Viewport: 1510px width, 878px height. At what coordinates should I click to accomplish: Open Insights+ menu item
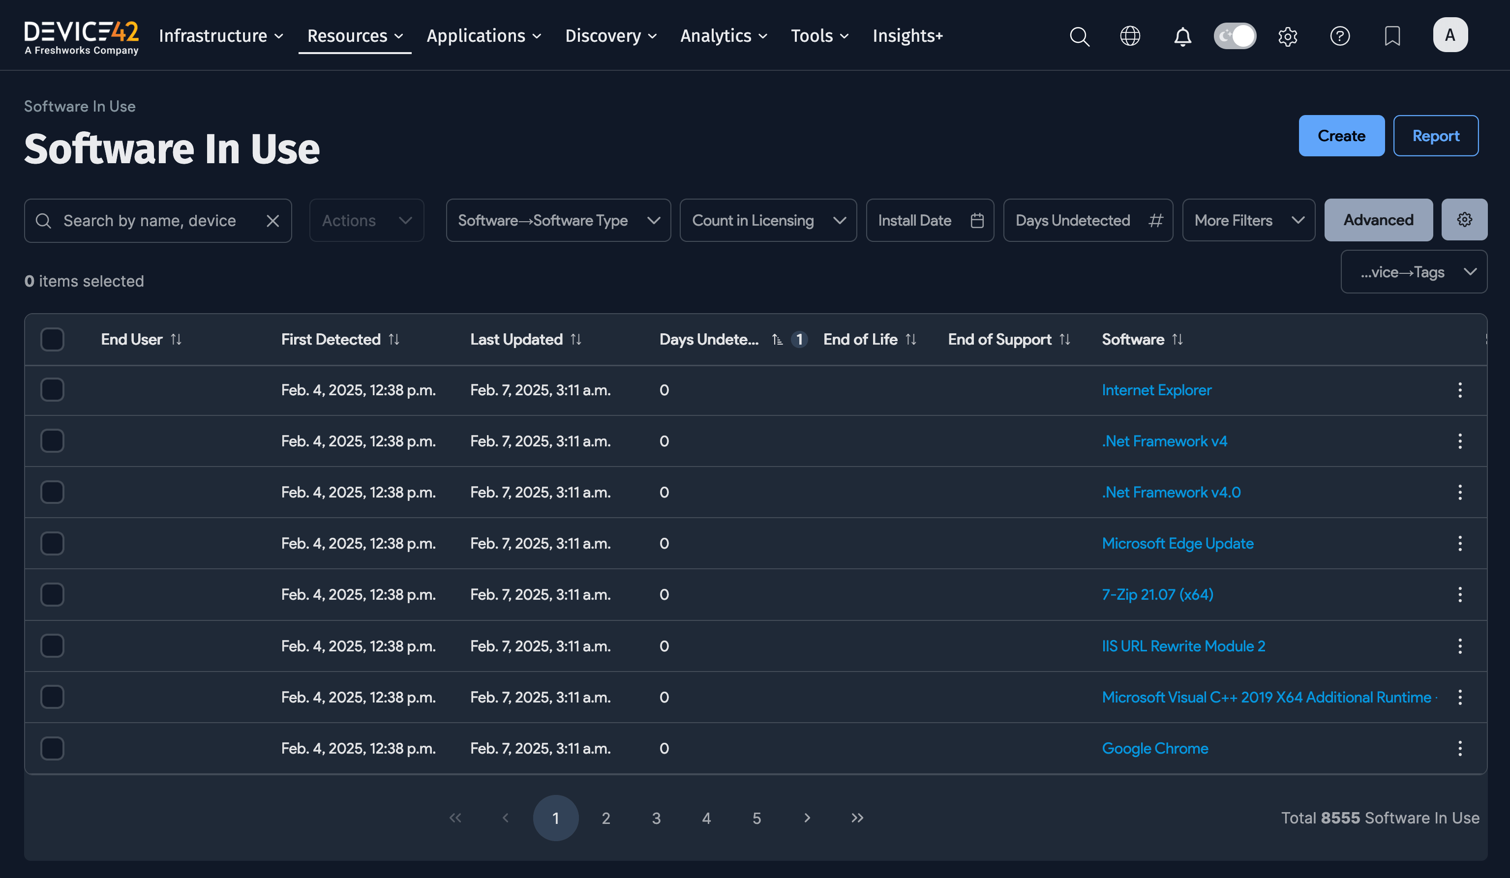(x=908, y=36)
